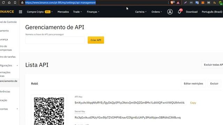Open the three-dots extension icon
The width and height of the screenshot is (223, 125).
point(191,2)
